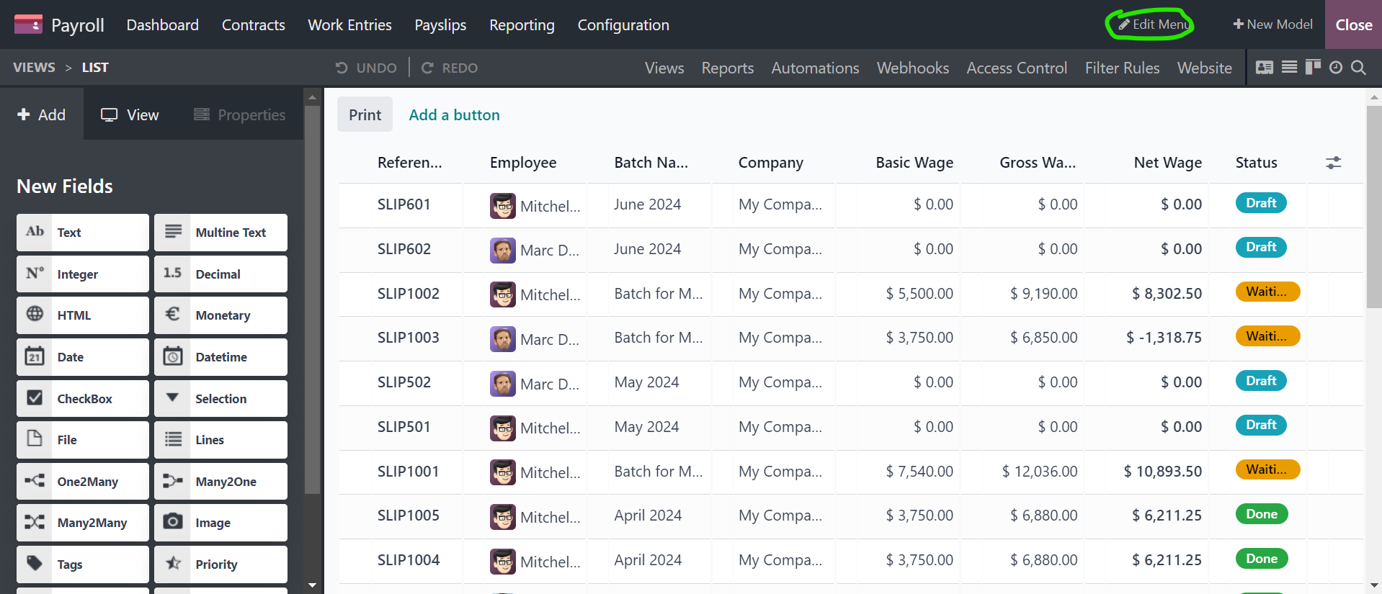Open the optional columns adjust icon

pyautogui.click(x=1334, y=163)
